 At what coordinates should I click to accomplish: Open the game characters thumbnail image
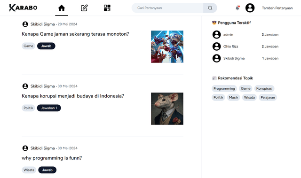167,47
